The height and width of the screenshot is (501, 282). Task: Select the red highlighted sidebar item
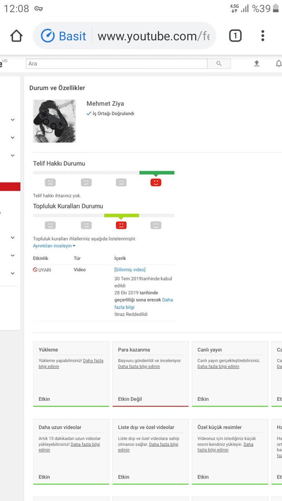point(10,187)
